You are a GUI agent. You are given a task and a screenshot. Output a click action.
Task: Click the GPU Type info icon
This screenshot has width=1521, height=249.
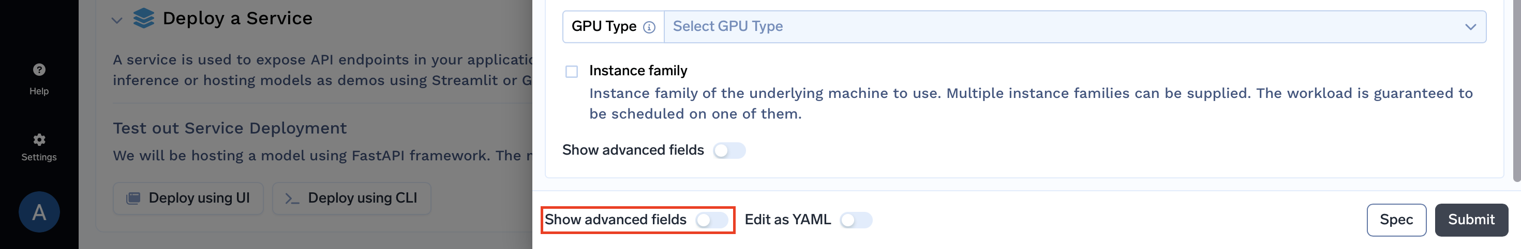[x=649, y=27]
